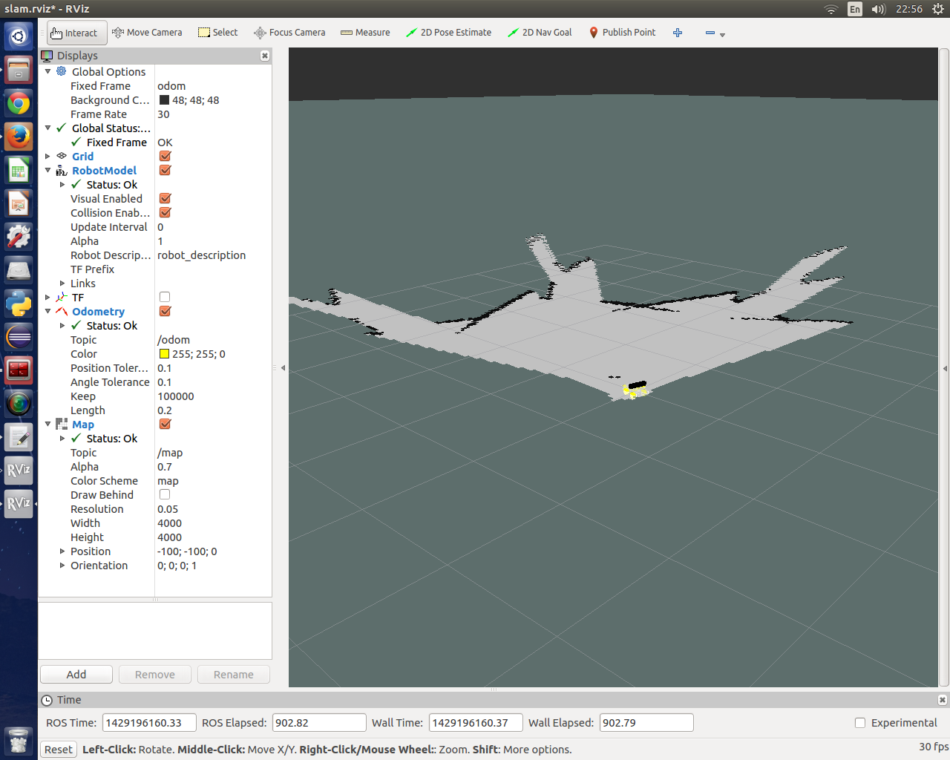Click the Map Alpha value 0.7
The height and width of the screenshot is (760, 950).
(165, 467)
